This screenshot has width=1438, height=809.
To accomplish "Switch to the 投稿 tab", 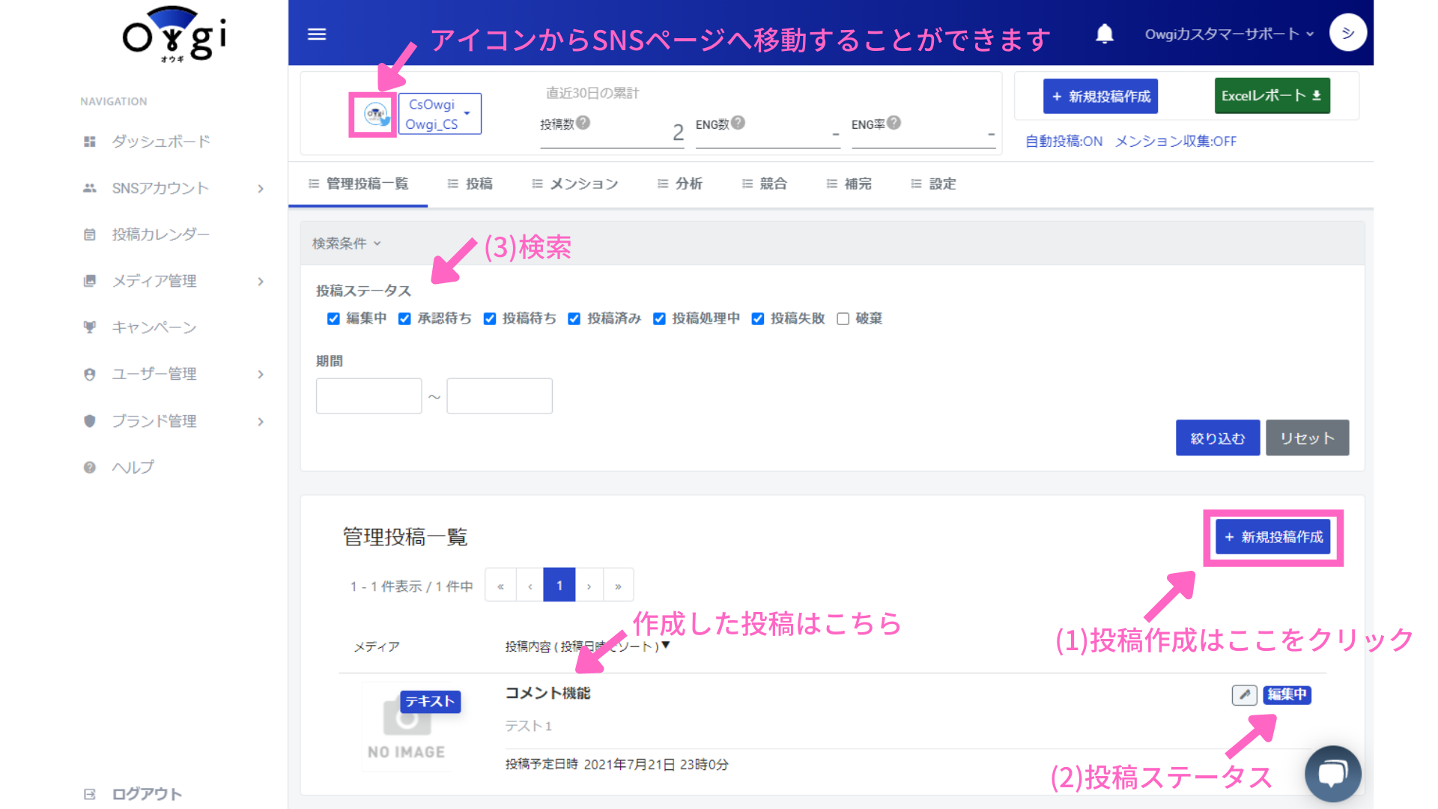I will pos(470,184).
